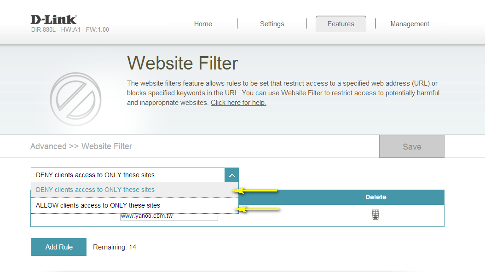Click the Website Filter prohibition symbol graphic

(x=75, y=99)
